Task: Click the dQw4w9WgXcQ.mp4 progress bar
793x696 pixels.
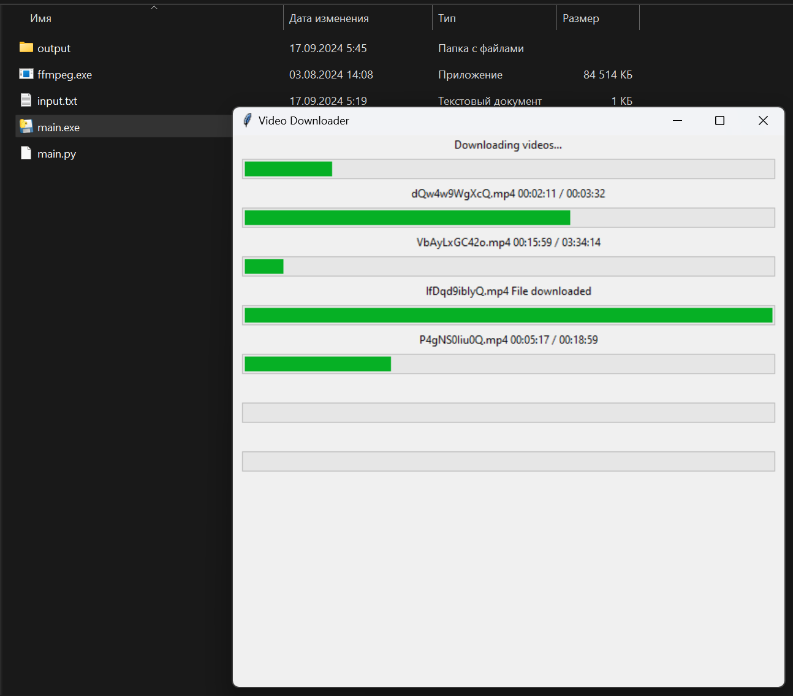Action: (x=509, y=218)
